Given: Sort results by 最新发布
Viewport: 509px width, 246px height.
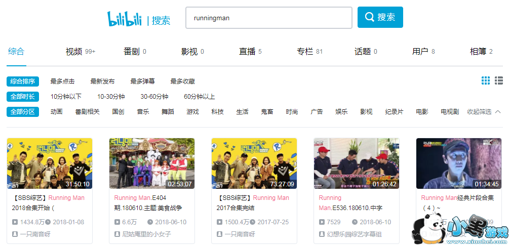Looking at the screenshot, I should point(102,81).
